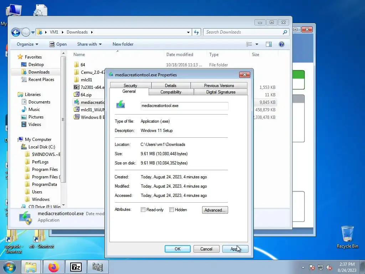Select the 64.zip archive icon

[x=76, y=95]
